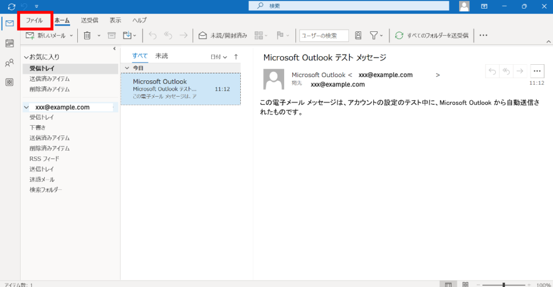
Task: Click the ユーザーの検索 search field
Action: pos(323,36)
